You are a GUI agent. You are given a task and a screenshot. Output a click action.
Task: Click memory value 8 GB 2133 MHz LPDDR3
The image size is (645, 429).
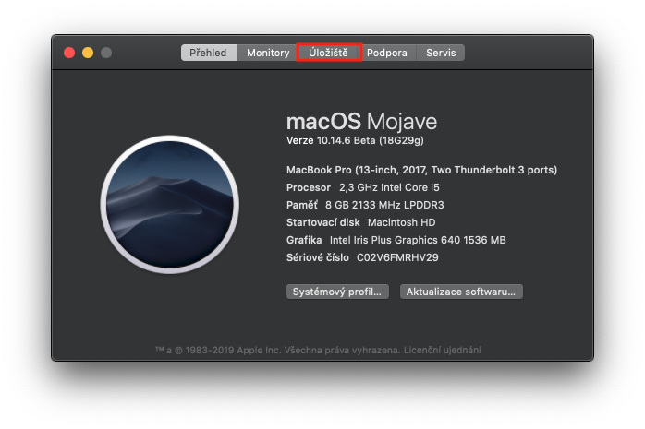coord(384,205)
